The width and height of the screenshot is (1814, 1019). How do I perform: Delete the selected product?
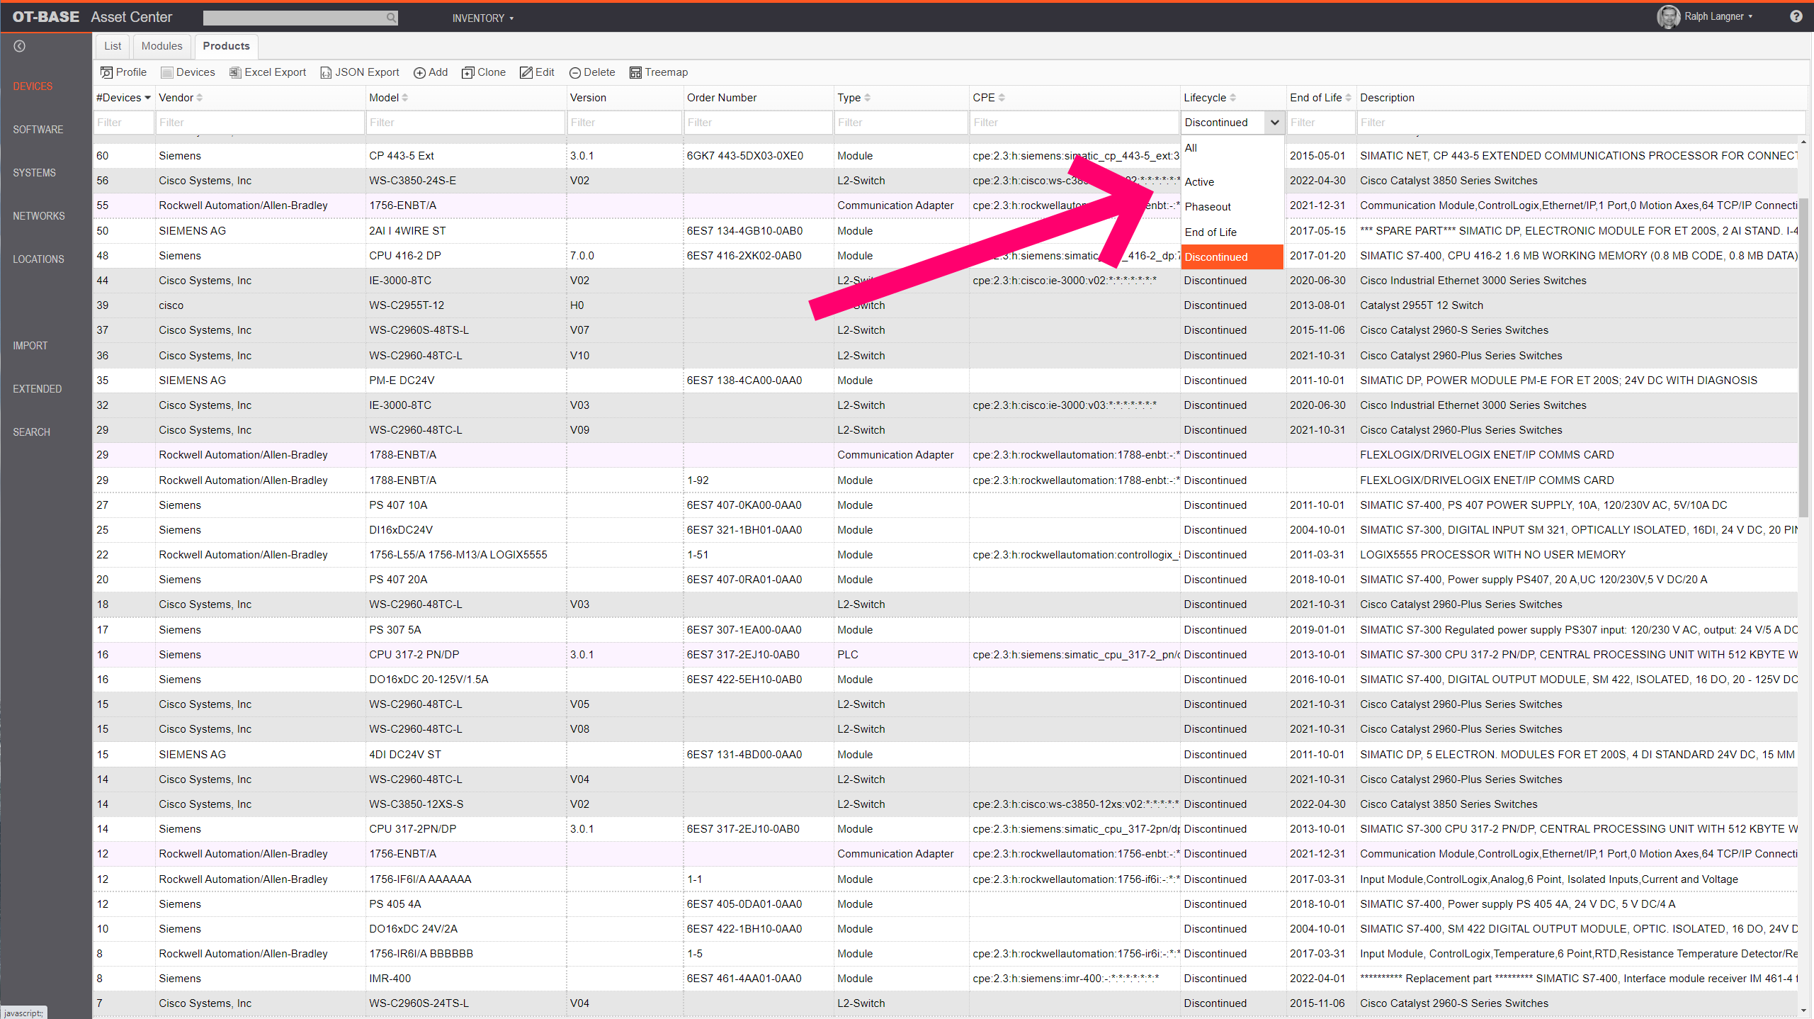[x=592, y=72]
